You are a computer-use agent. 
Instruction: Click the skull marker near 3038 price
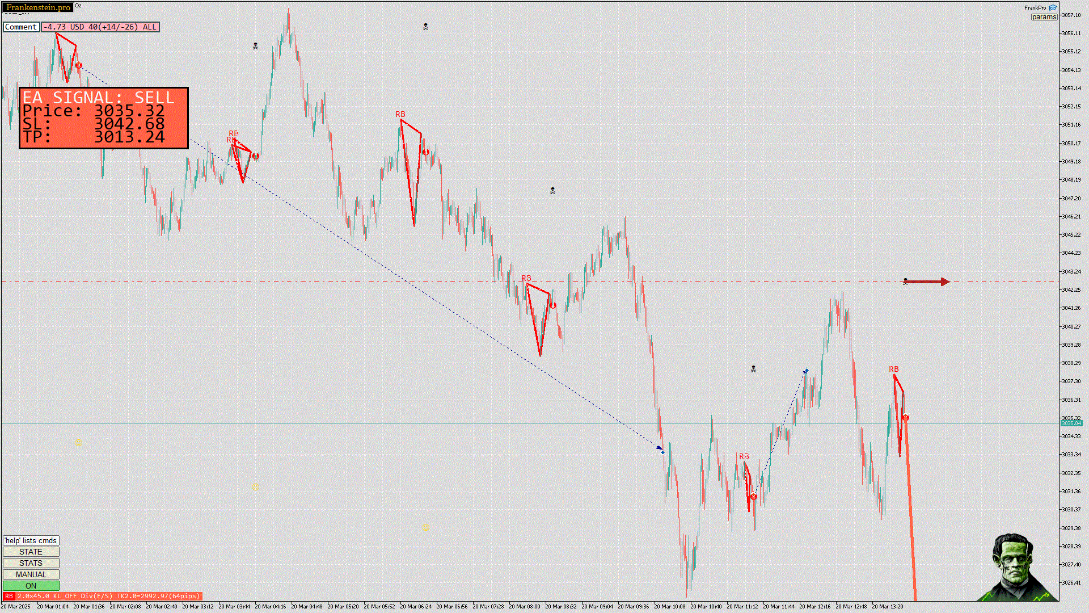click(x=753, y=369)
